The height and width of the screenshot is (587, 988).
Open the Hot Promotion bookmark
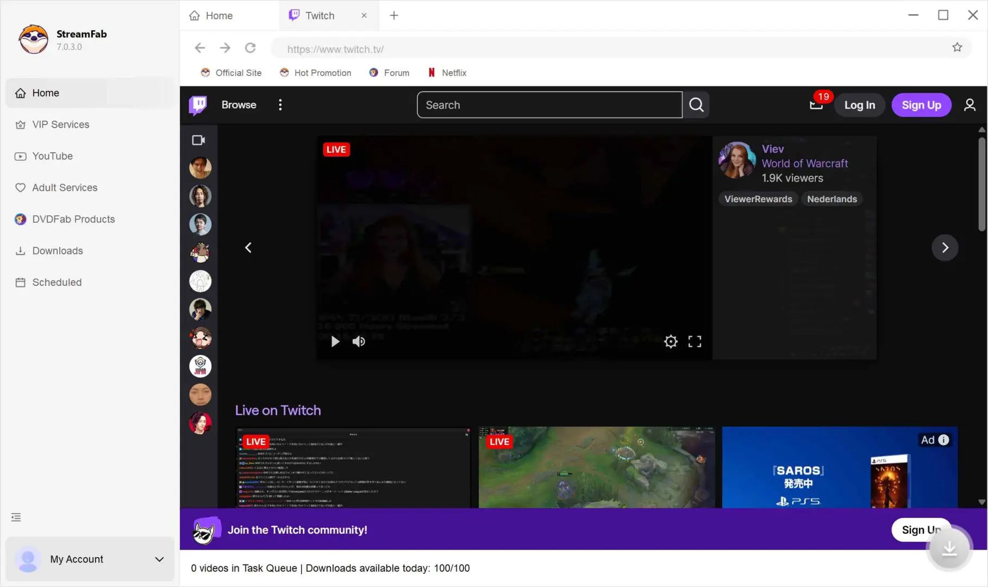[315, 73]
